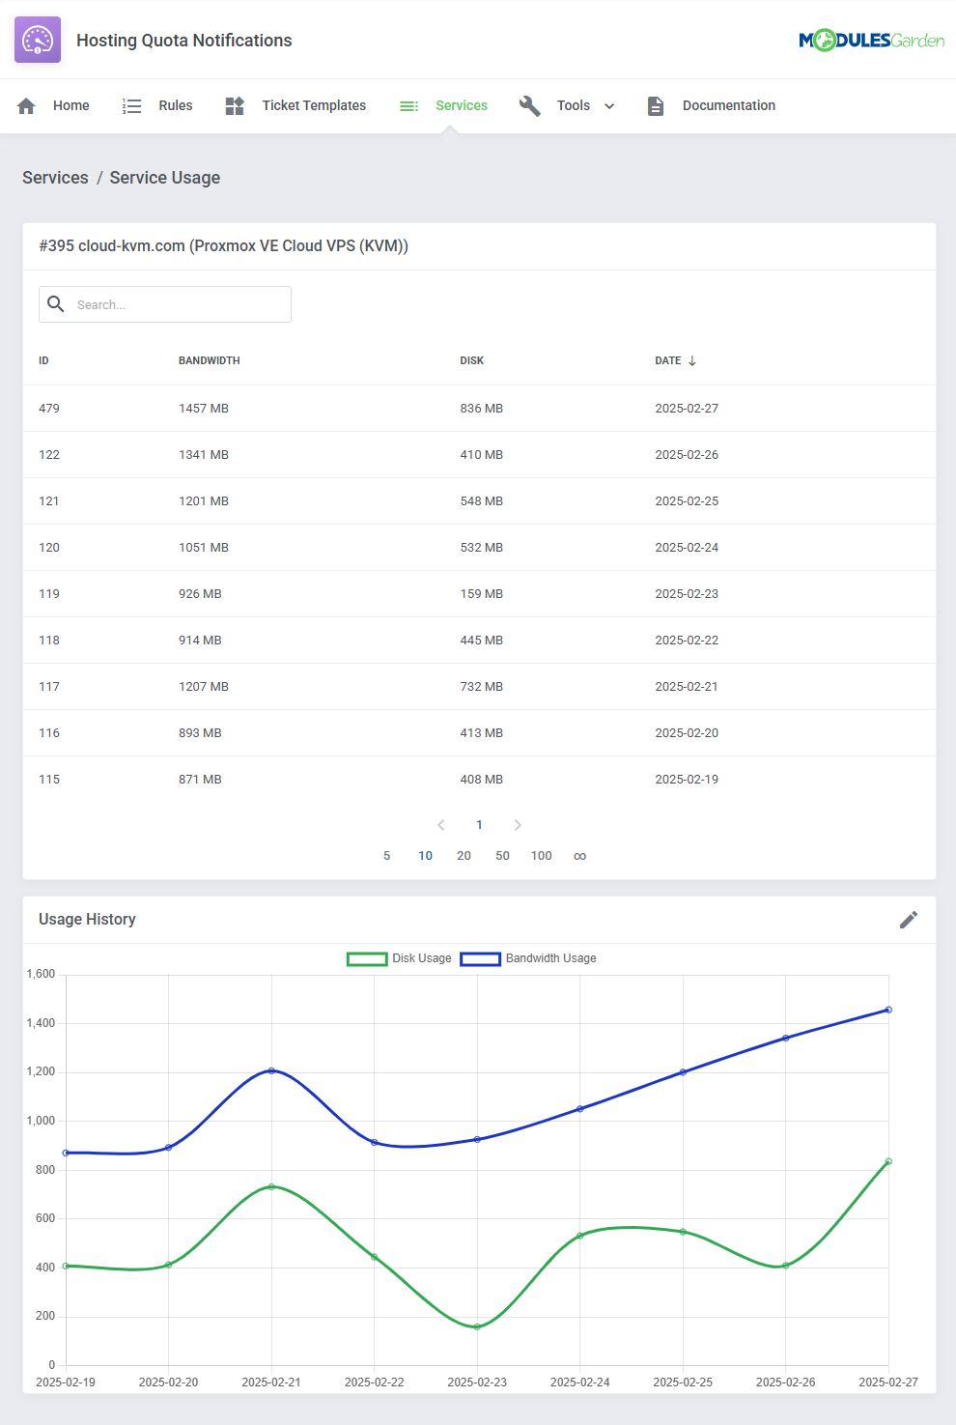This screenshot has height=1425, width=956.
Task: Set page size to 100
Action: pos(541,856)
